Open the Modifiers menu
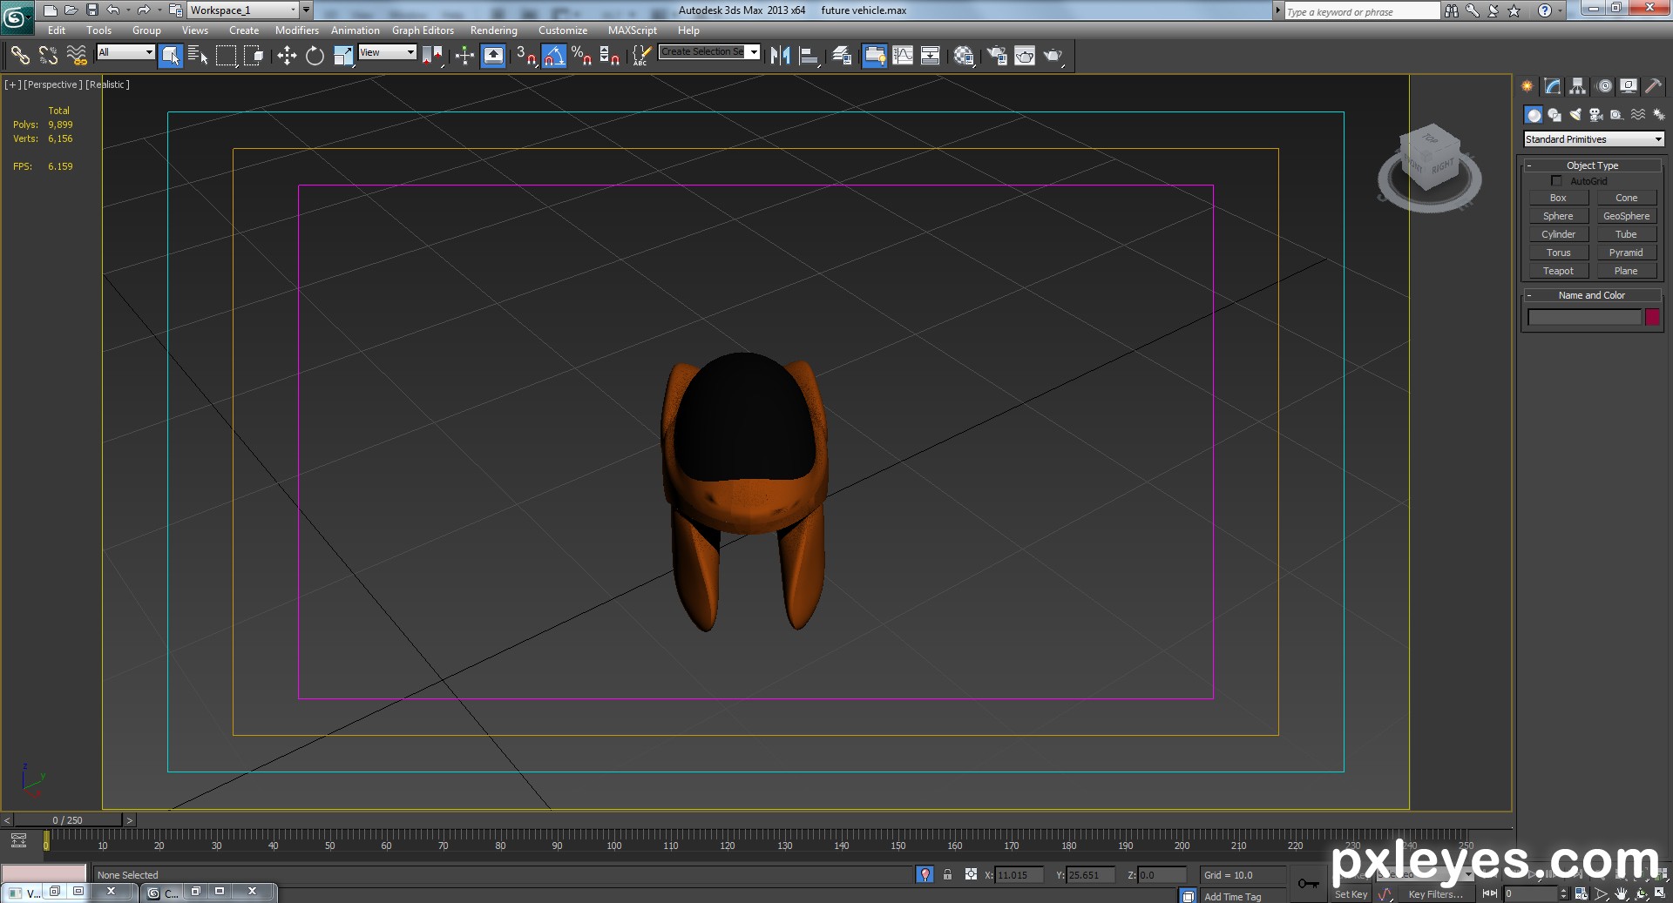 [x=296, y=30]
